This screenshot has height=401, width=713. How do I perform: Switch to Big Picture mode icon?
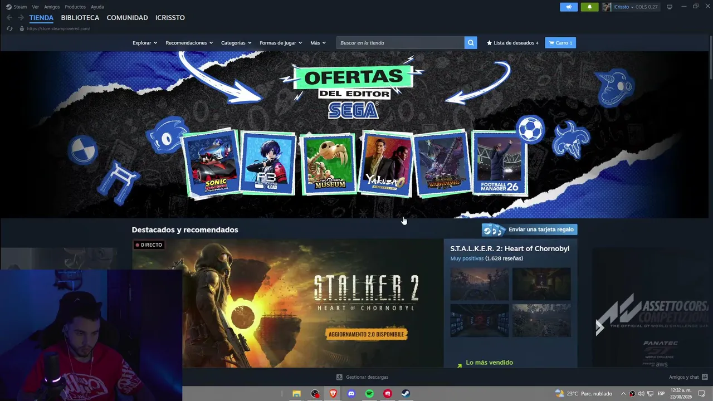point(670,7)
